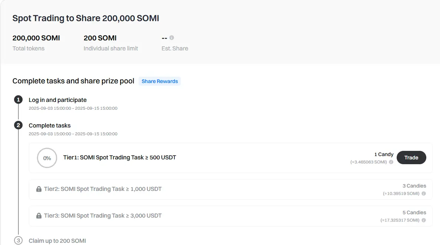Select the Tier3 SOMI Spot Trading ≥ 3,000 USDT row
440x245 pixels.
pyautogui.click(x=230, y=216)
